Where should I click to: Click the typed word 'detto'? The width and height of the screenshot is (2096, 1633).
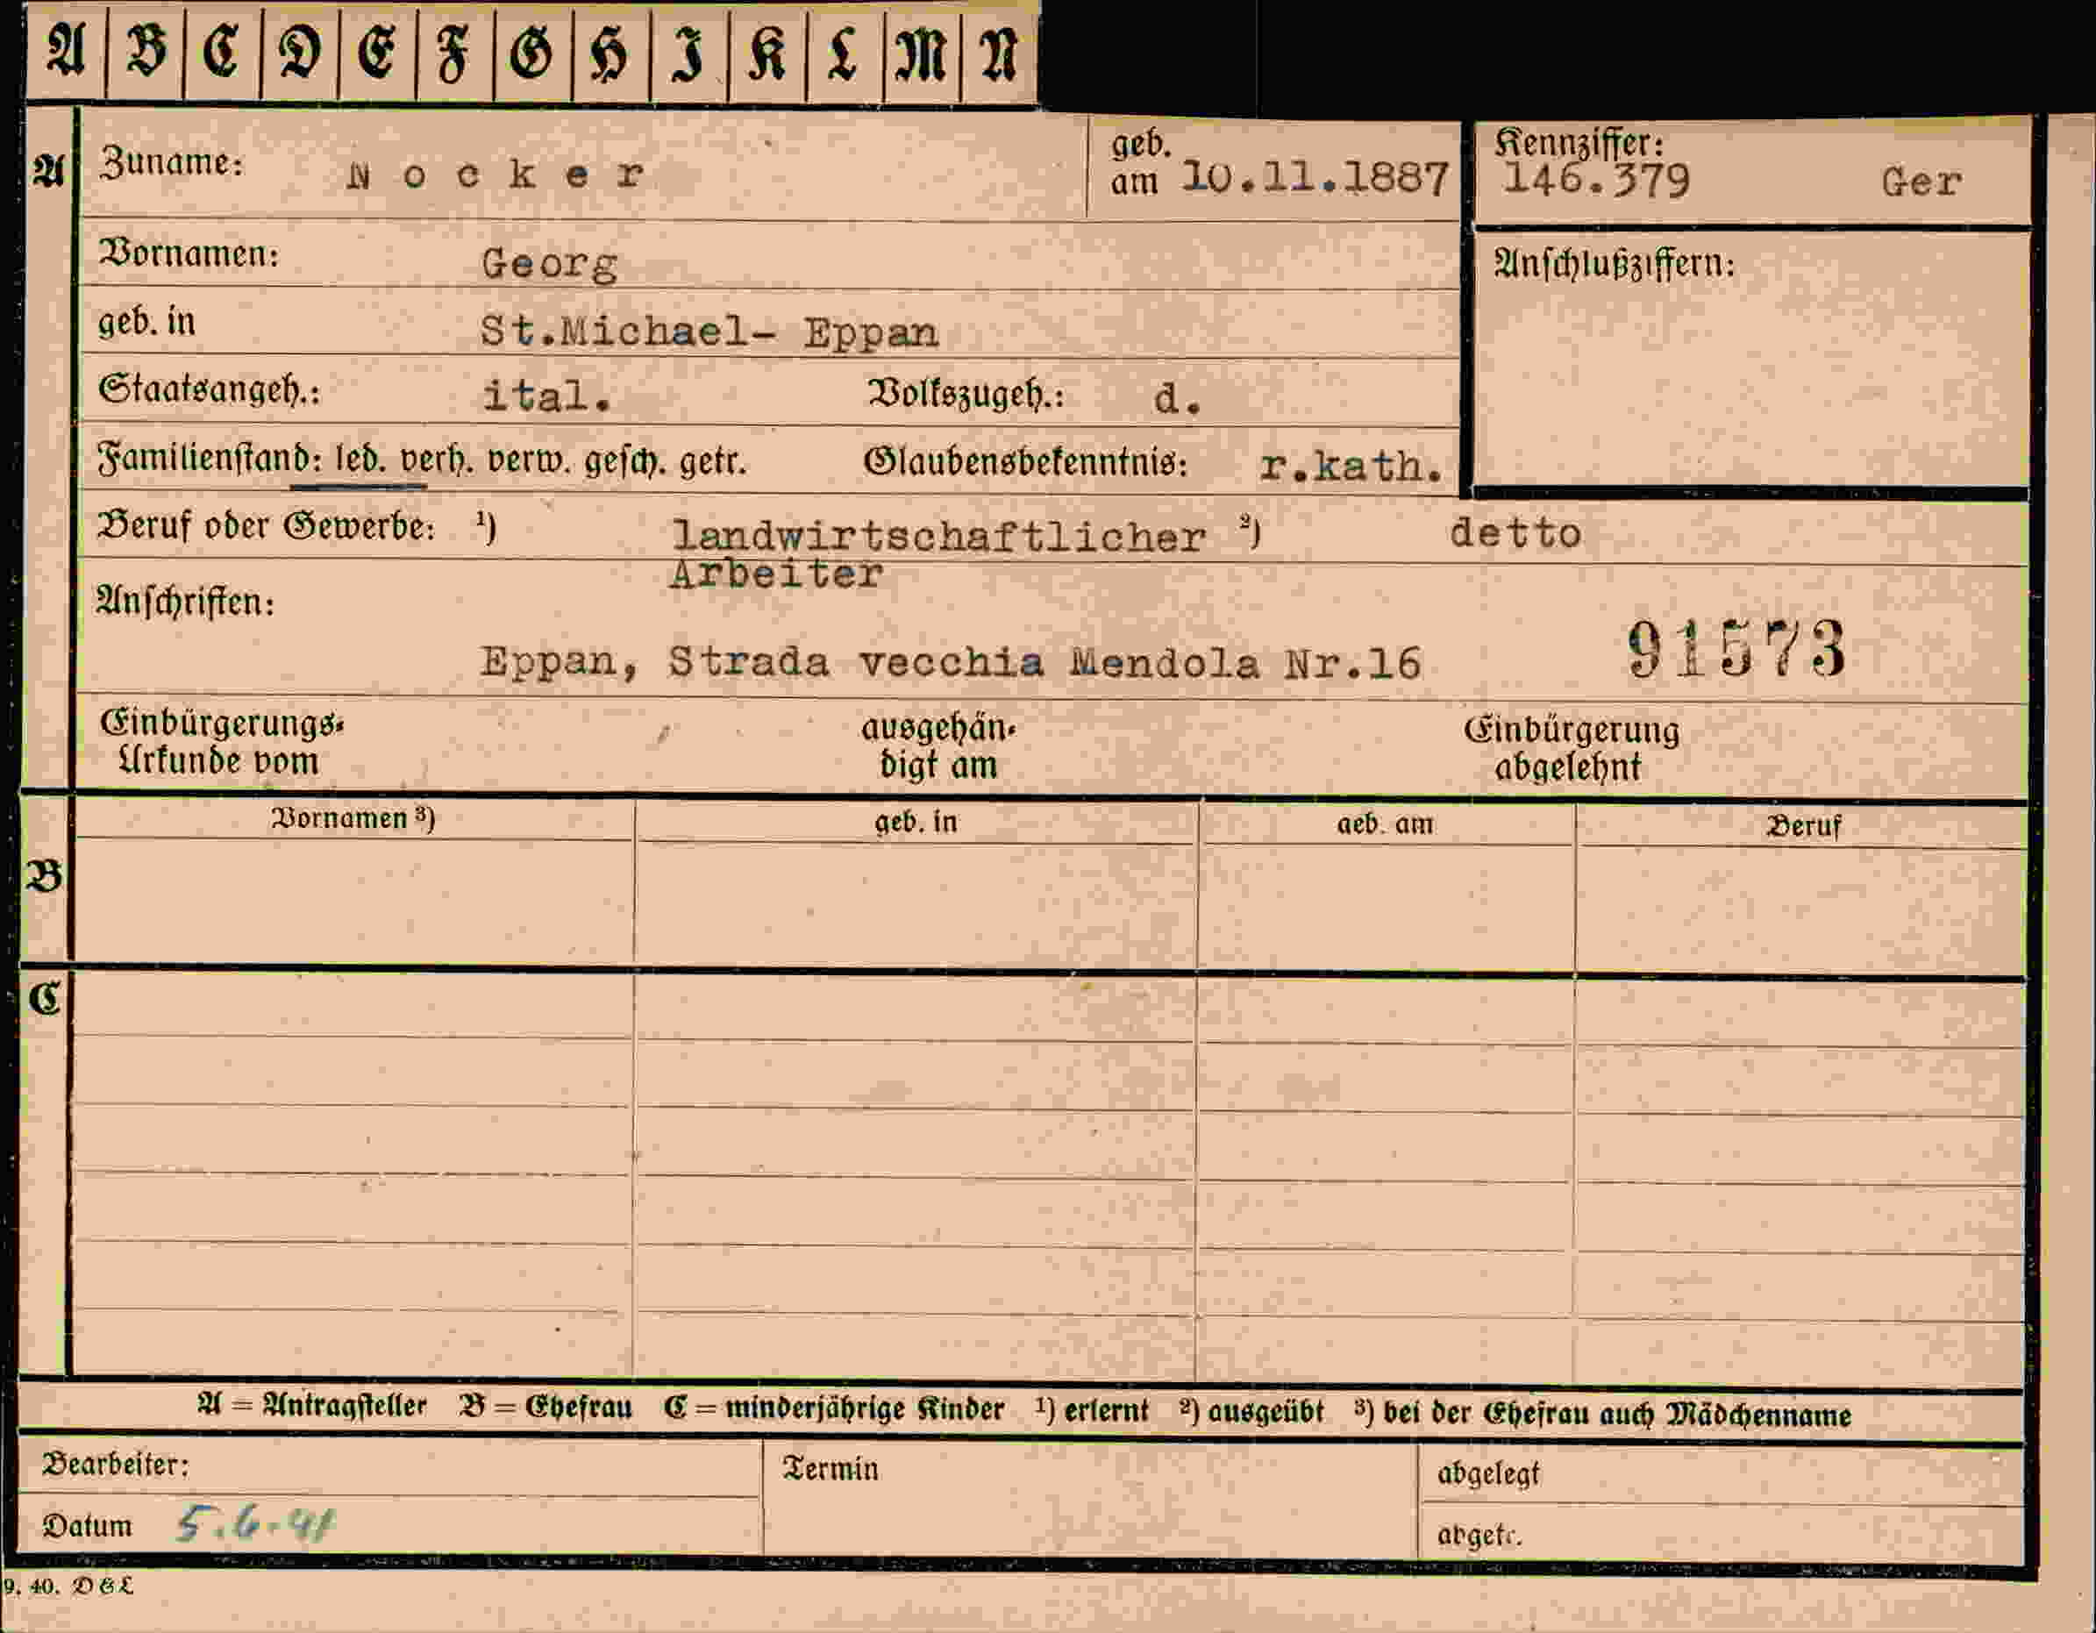point(1515,533)
